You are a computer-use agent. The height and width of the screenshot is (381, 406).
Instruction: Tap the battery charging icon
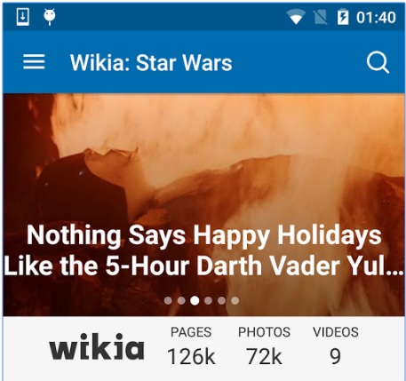tap(343, 17)
